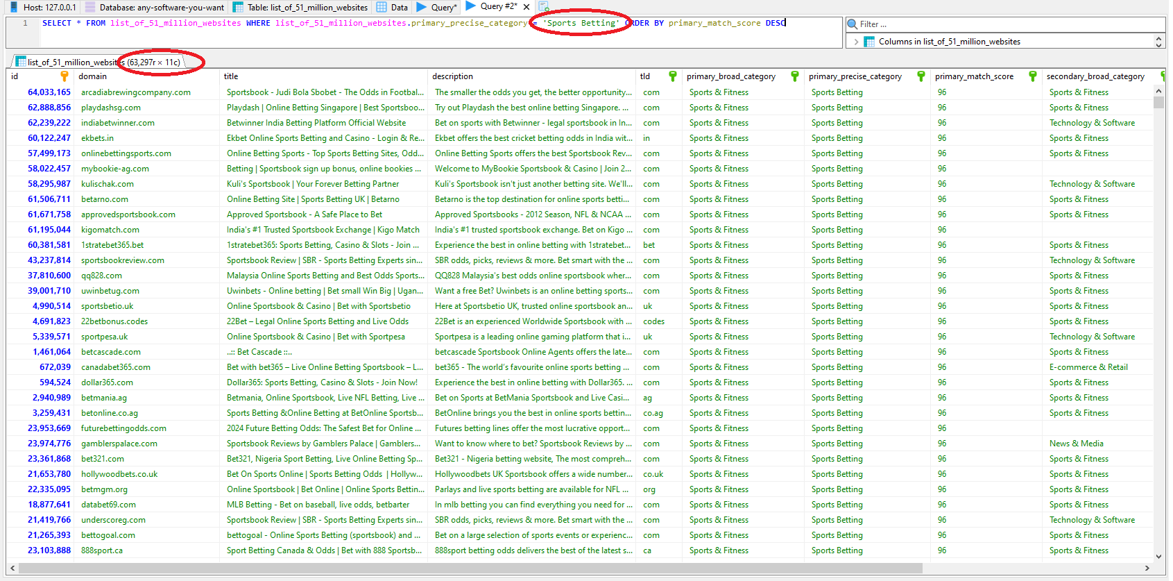Click the key icon in primary_precise_category header
The width and height of the screenshot is (1173, 581).
921,76
